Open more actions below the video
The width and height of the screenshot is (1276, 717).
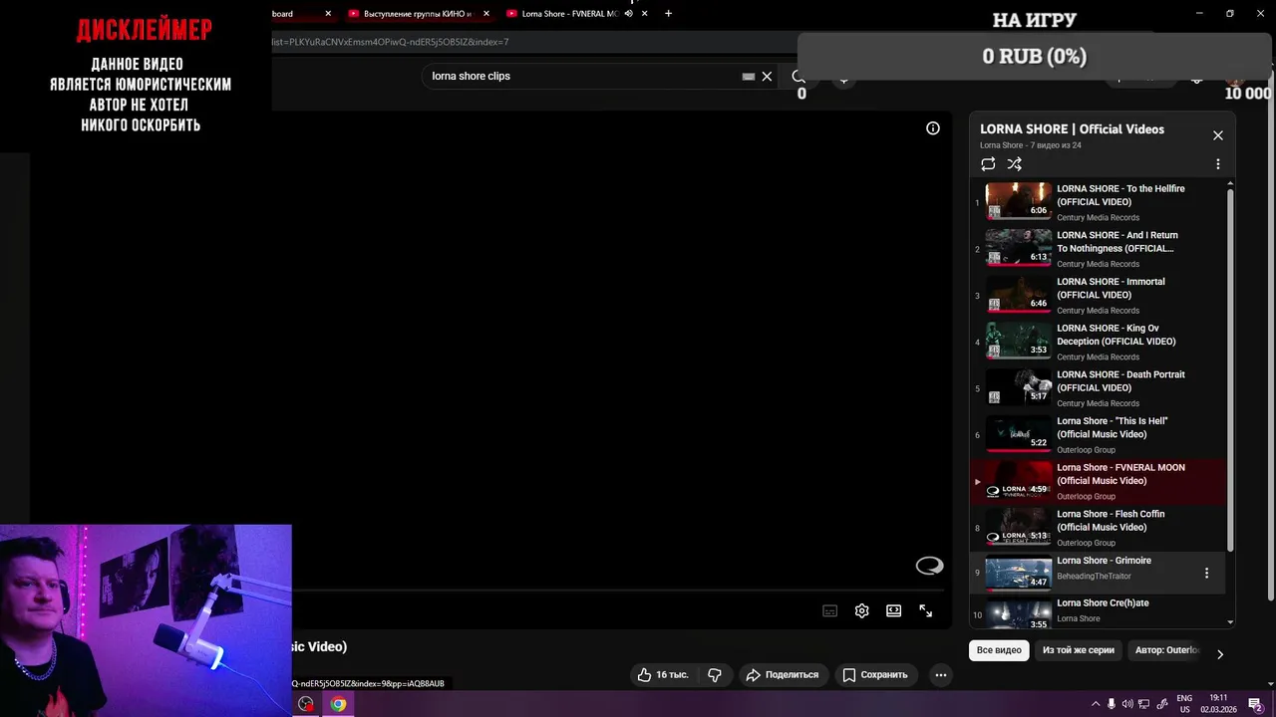tap(940, 674)
